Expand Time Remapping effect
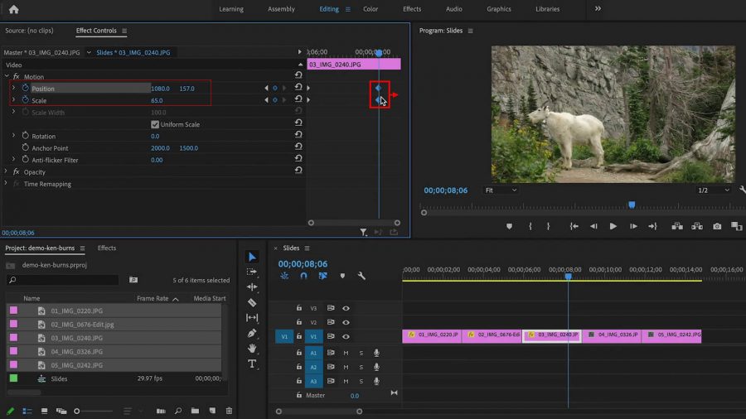Image resolution: width=746 pixels, height=419 pixels. (x=6, y=183)
